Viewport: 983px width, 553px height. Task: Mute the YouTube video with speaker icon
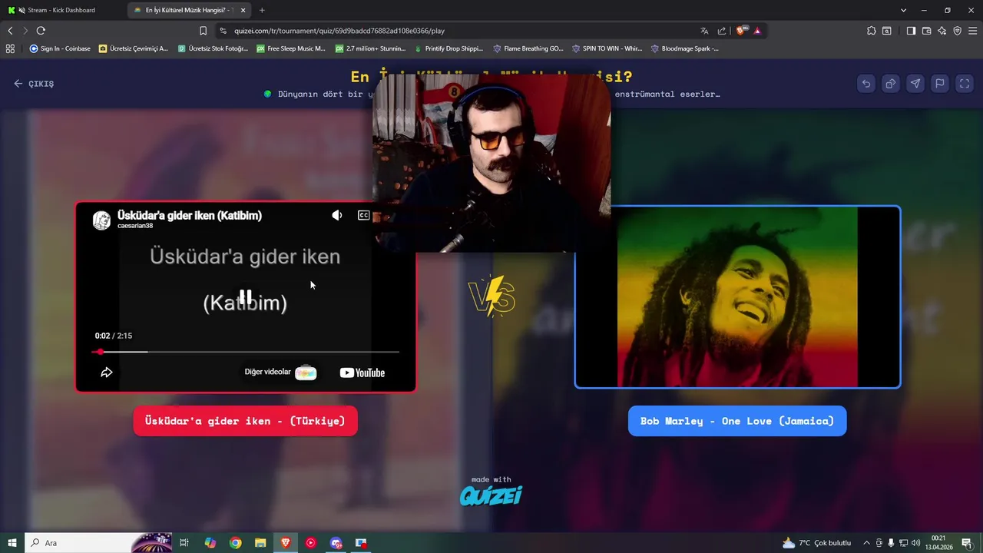click(x=336, y=216)
